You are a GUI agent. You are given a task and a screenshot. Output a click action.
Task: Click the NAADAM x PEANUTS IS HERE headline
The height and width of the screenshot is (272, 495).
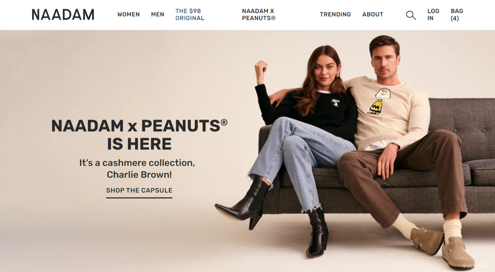tap(139, 135)
